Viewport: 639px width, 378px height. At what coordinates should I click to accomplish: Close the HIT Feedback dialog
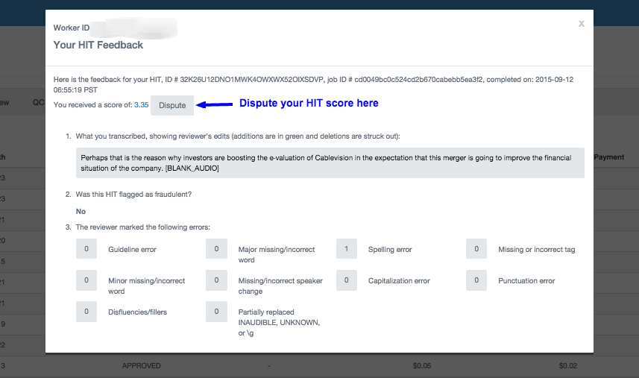(x=581, y=24)
